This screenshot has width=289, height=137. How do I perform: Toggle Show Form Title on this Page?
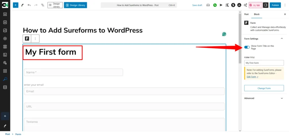click(x=247, y=47)
